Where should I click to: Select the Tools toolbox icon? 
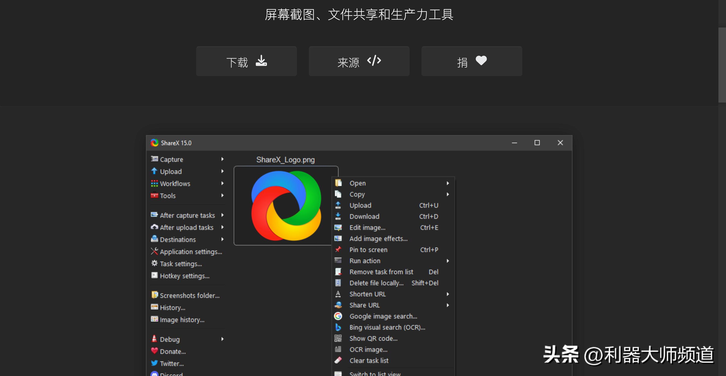pos(155,196)
